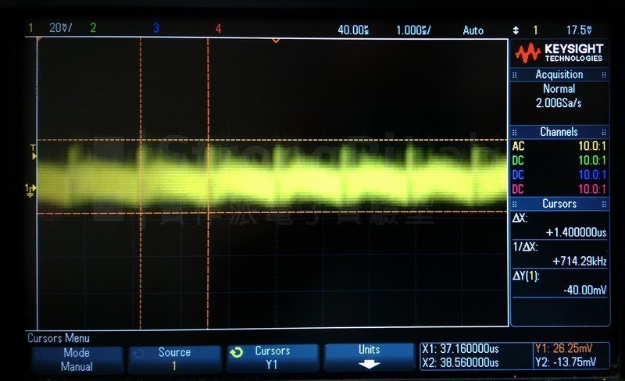Click the Auto trigger mode label
Screen dimensions: 625x381
pos(473,30)
